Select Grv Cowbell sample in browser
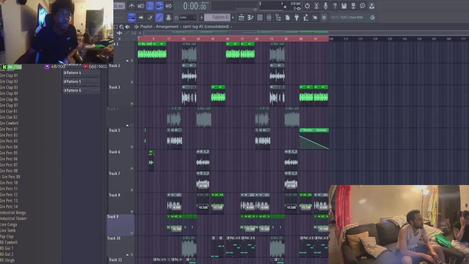 click(9, 123)
